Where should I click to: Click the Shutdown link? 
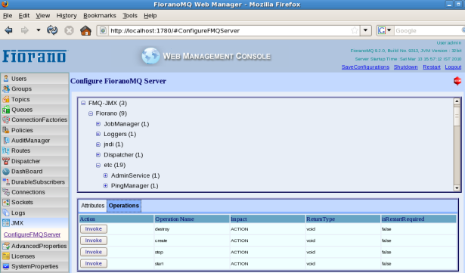[406, 67]
